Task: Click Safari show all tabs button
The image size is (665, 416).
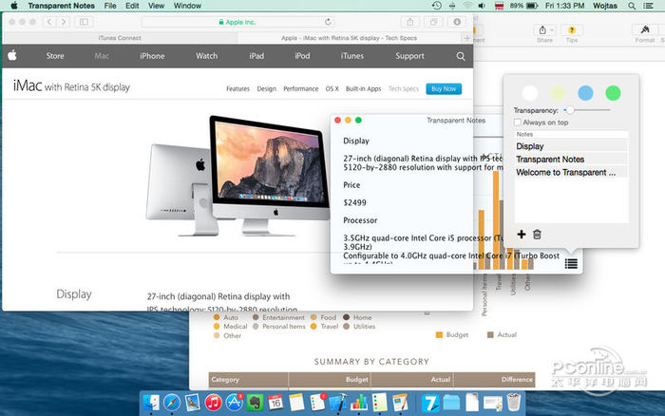Action: pos(433,22)
